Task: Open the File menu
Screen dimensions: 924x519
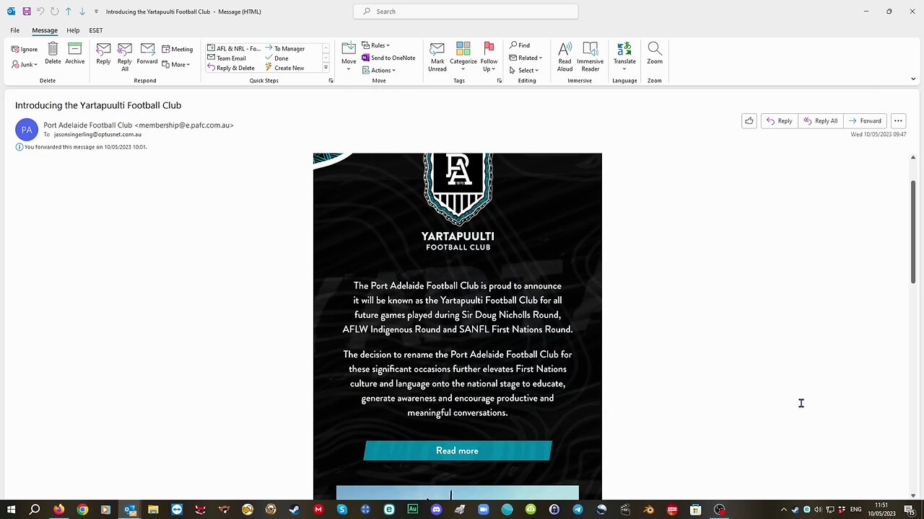Action: tap(14, 30)
